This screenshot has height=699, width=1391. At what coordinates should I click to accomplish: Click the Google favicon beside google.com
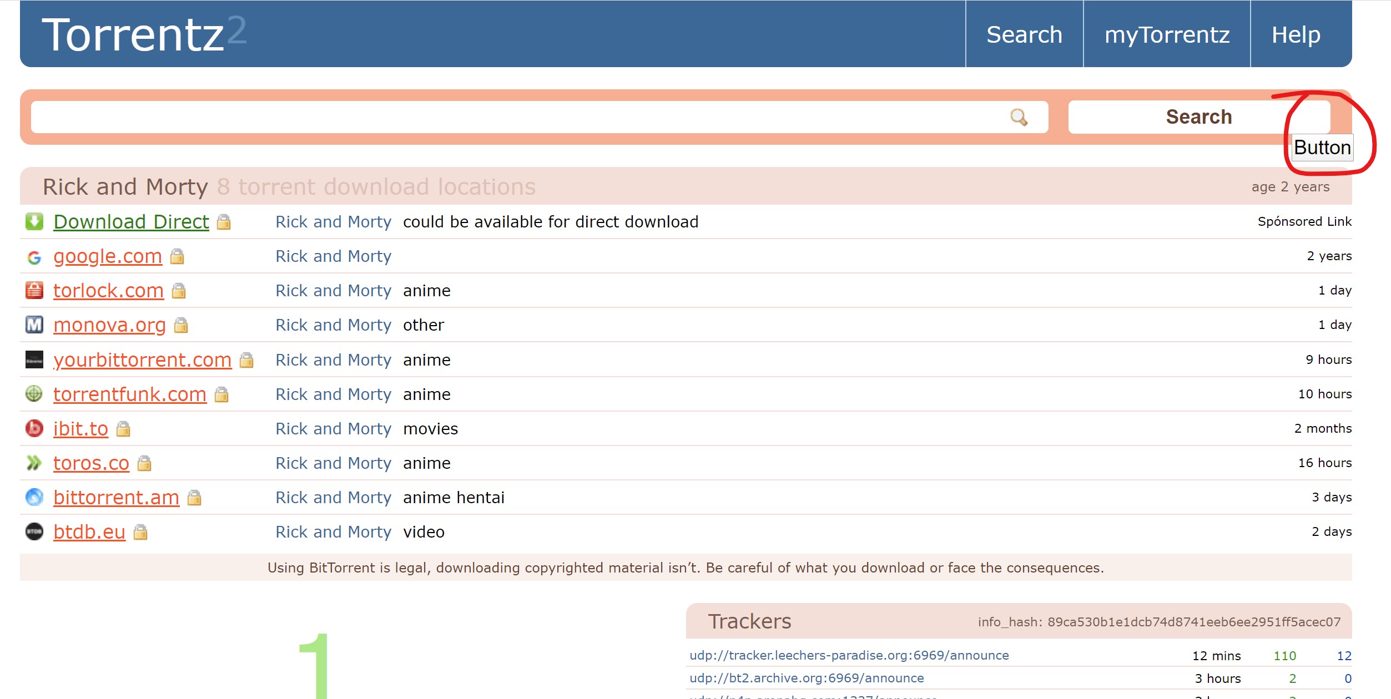point(34,257)
